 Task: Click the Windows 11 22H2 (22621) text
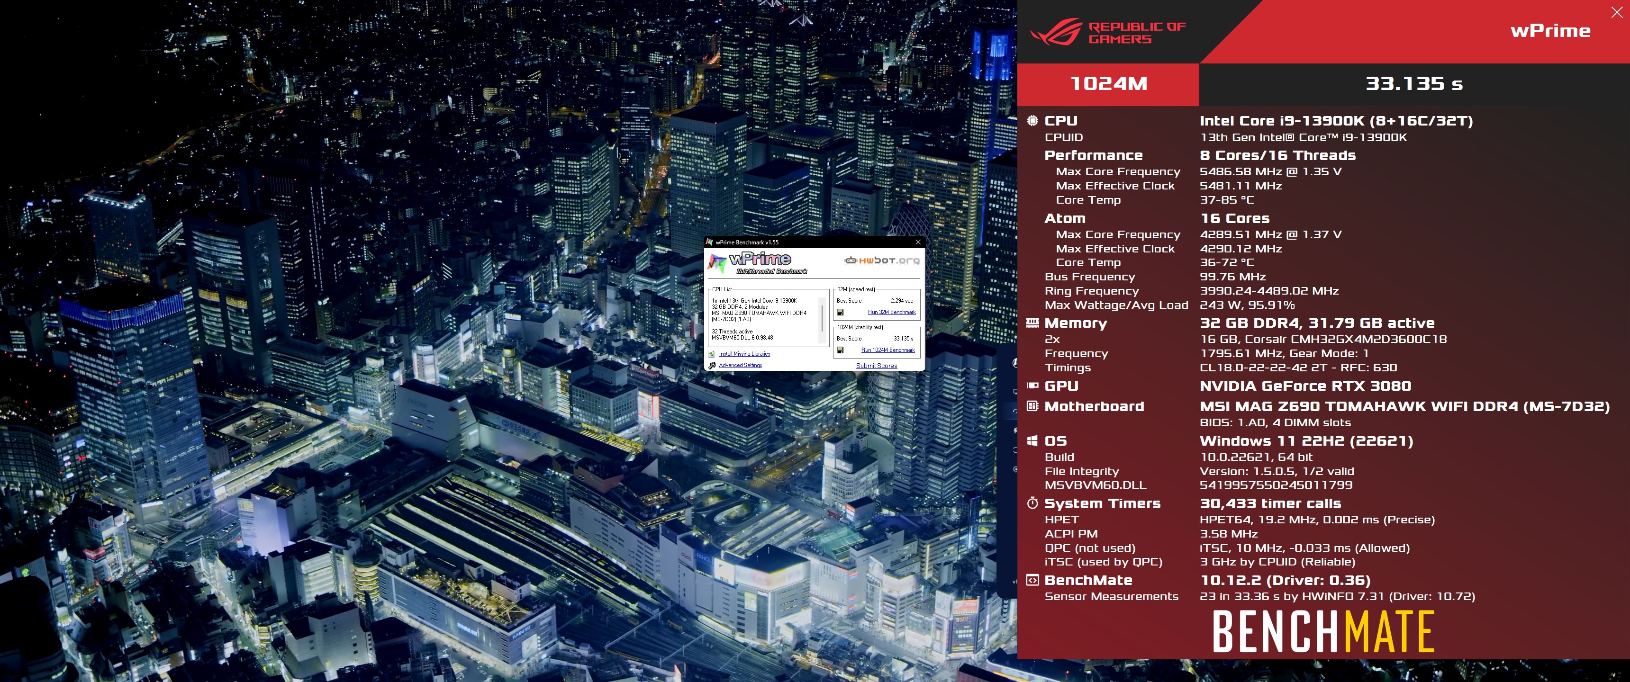[x=1307, y=440]
